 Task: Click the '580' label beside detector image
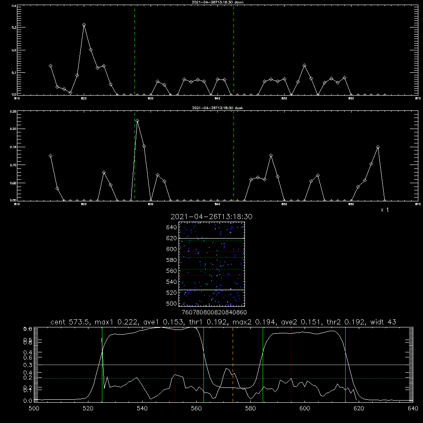(172, 260)
